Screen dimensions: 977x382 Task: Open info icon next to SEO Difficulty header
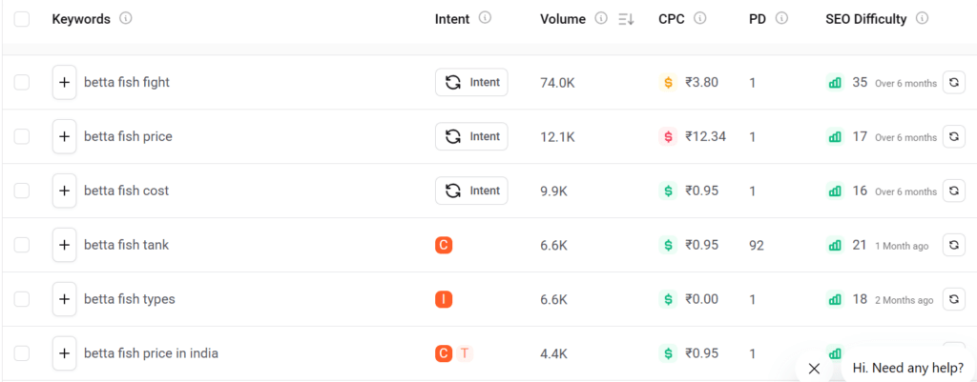923,19
